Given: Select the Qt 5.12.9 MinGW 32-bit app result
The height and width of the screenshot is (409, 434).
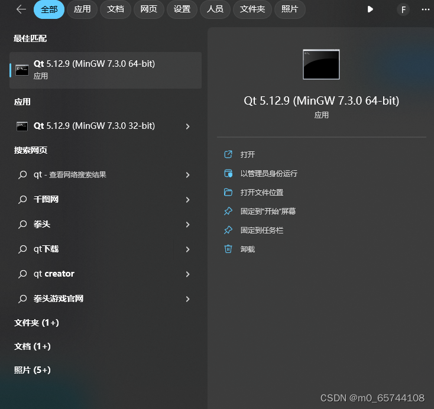Looking at the screenshot, I should [x=105, y=126].
